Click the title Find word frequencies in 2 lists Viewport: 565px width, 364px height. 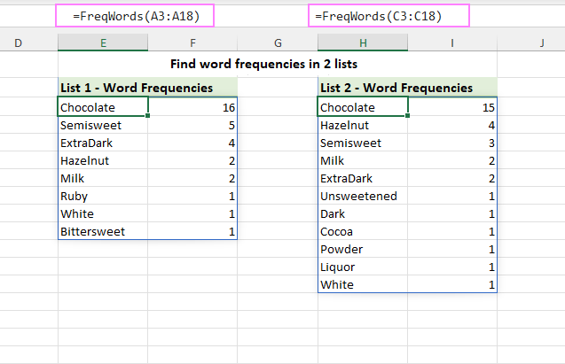(263, 64)
